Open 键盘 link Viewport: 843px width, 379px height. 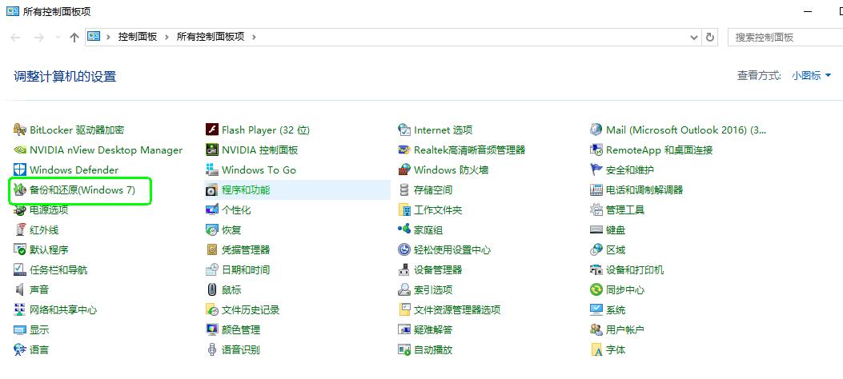[x=615, y=229]
